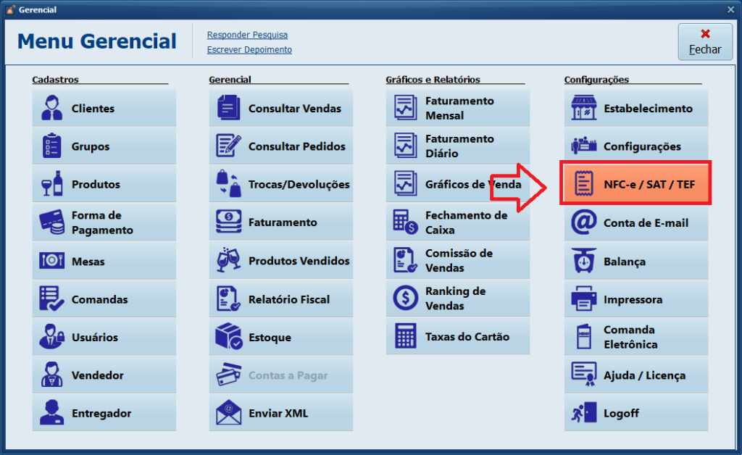This screenshot has width=742, height=455.
Task: Follow the Escrever Depoimento link
Action: tap(249, 50)
